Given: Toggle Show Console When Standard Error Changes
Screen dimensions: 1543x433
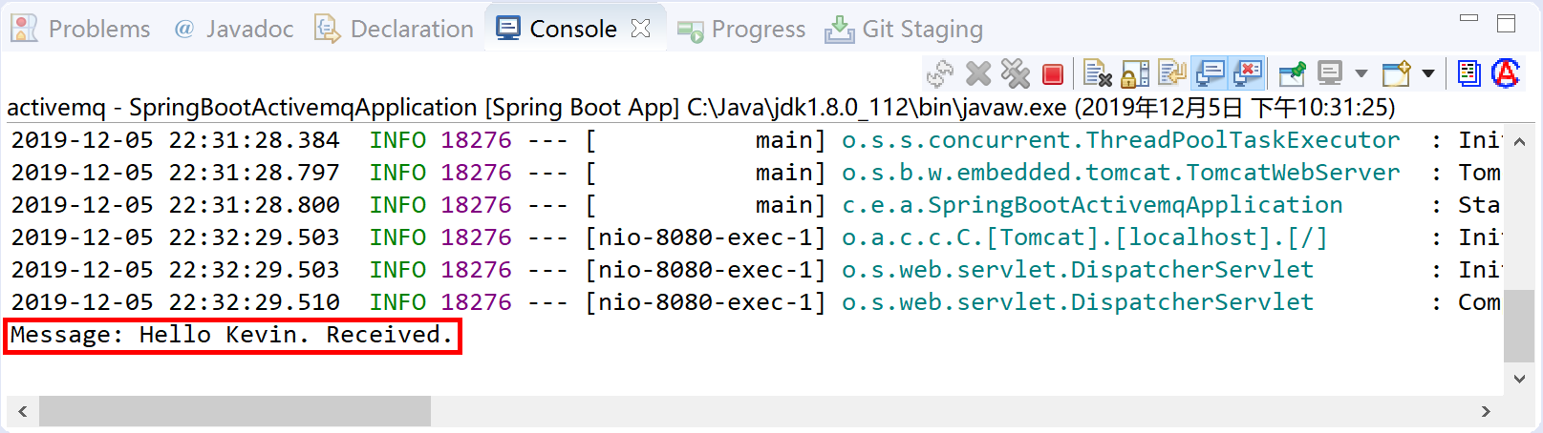Looking at the screenshot, I should (x=1248, y=73).
